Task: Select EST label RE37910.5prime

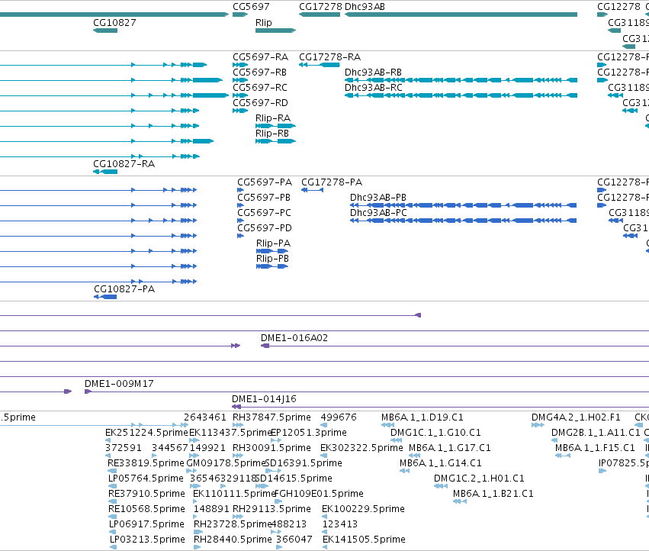Action: 146,494
